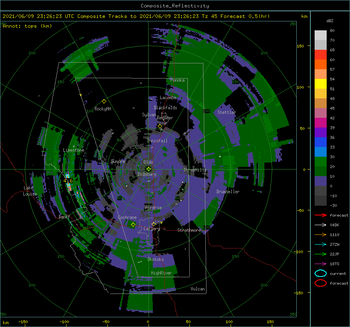The image size is (350, 327).
Task: Click the dBZ legend heading
Action: [330, 21]
